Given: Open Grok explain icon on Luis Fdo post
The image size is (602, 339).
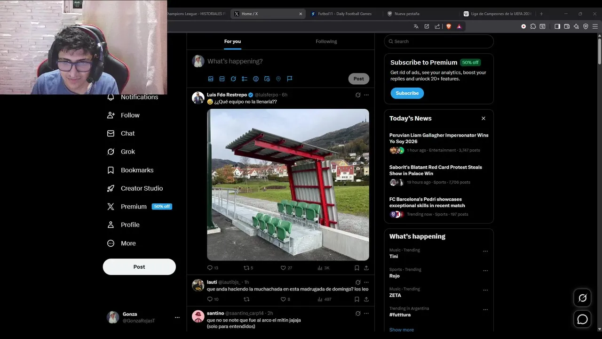Looking at the screenshot, I should pos(358,95).
